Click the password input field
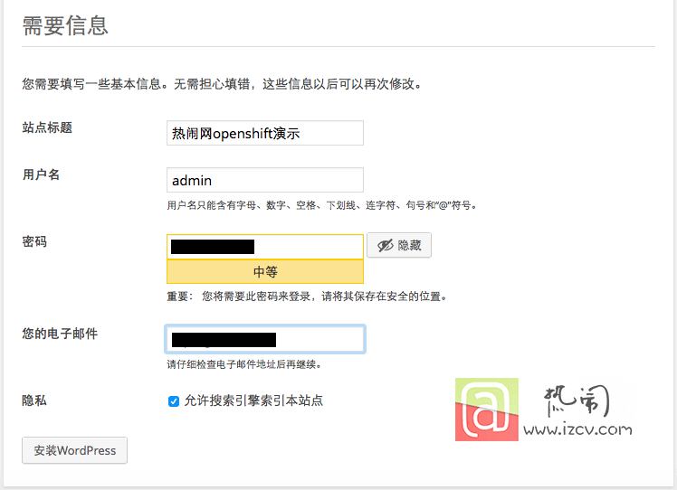677x490 pixels. [x=264, y=247]
